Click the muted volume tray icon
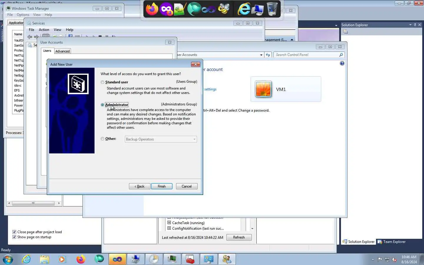The width and height of the screenshot is (424, 265). click(394, 259)
